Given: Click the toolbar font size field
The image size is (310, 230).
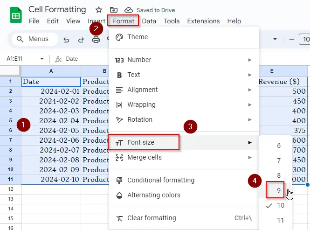Looking at the screenshot, I should [305, 39].
